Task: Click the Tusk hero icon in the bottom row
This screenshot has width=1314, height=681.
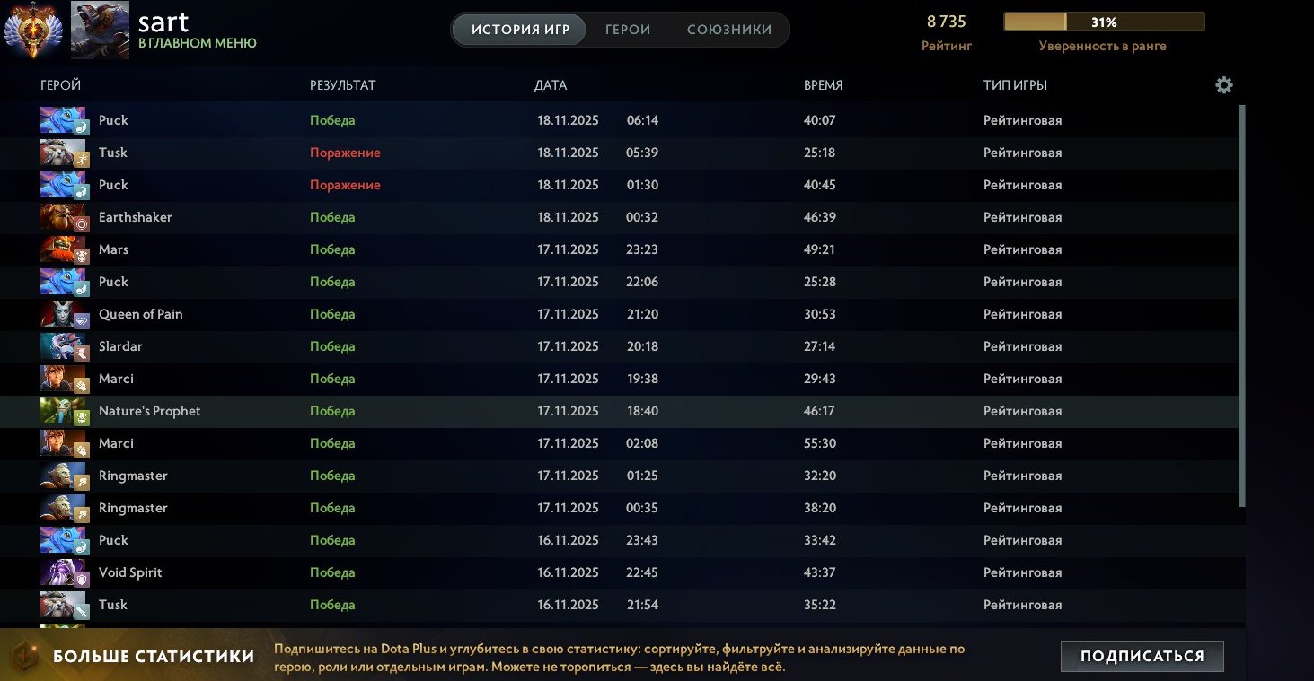Action: 64,604
